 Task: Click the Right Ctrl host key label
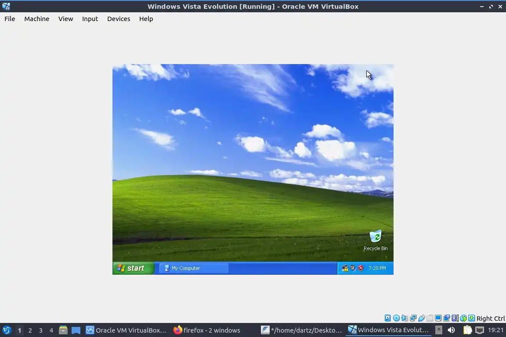tap(491, 318)
